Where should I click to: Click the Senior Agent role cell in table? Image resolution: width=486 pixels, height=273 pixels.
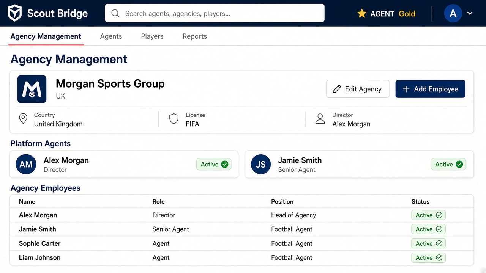pos(171,229)
